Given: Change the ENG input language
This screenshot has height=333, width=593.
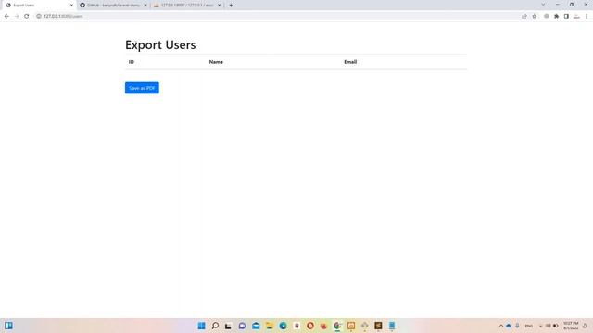Looking at the screenshot, I should pyautogui.click(x=529, y=326).
